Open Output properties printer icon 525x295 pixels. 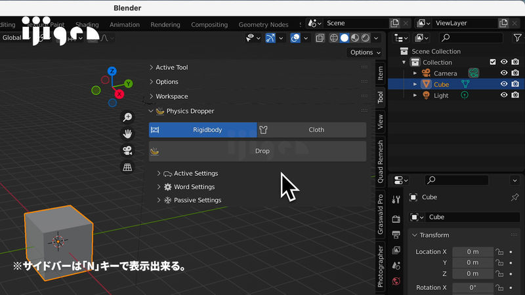[396, 235]
